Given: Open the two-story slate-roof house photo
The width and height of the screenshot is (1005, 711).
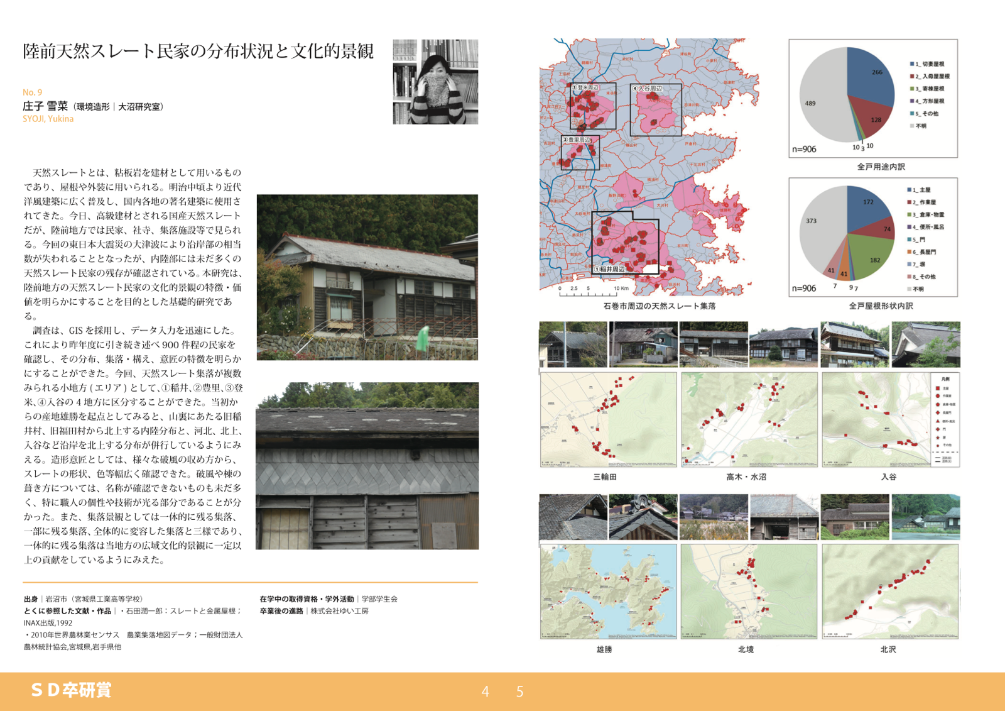Looking at the screenshot, I should (367, 277).
